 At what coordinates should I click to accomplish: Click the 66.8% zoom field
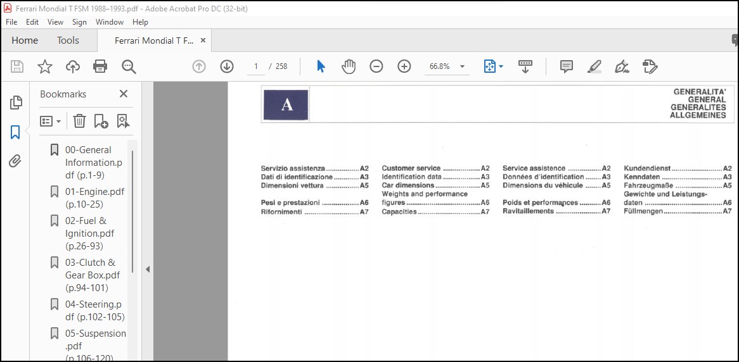439,66
